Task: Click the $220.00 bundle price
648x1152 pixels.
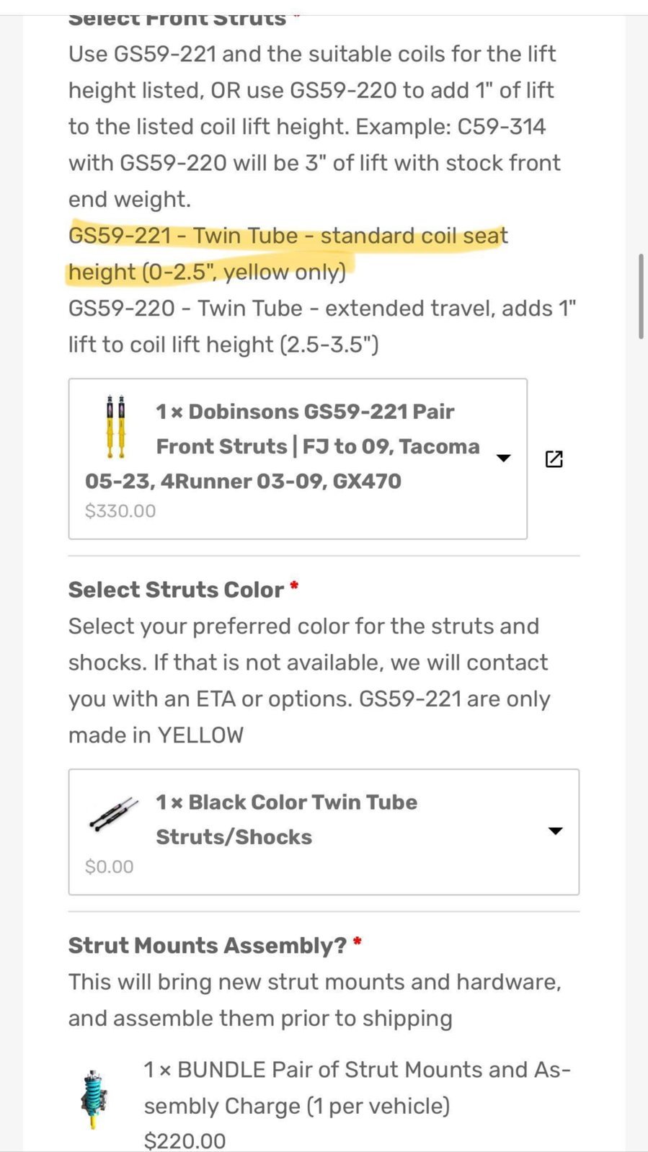Action: point(185,1140)
